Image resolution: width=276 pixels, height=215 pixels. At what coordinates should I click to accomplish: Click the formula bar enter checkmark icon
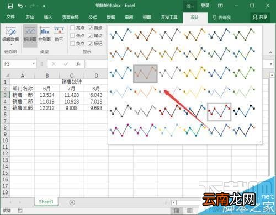[x=66, y=64]
